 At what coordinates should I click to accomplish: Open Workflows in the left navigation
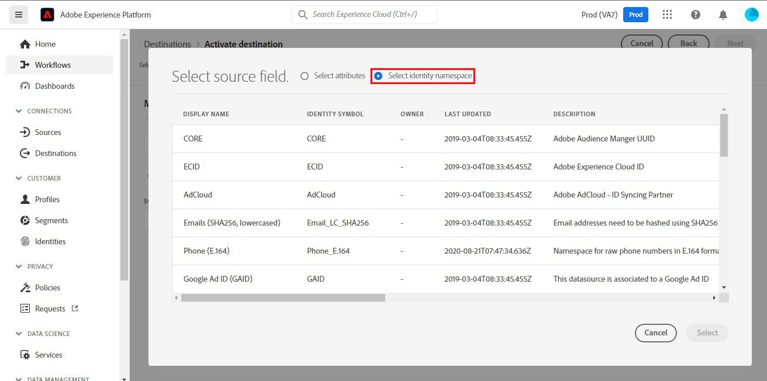coord(53,65)
